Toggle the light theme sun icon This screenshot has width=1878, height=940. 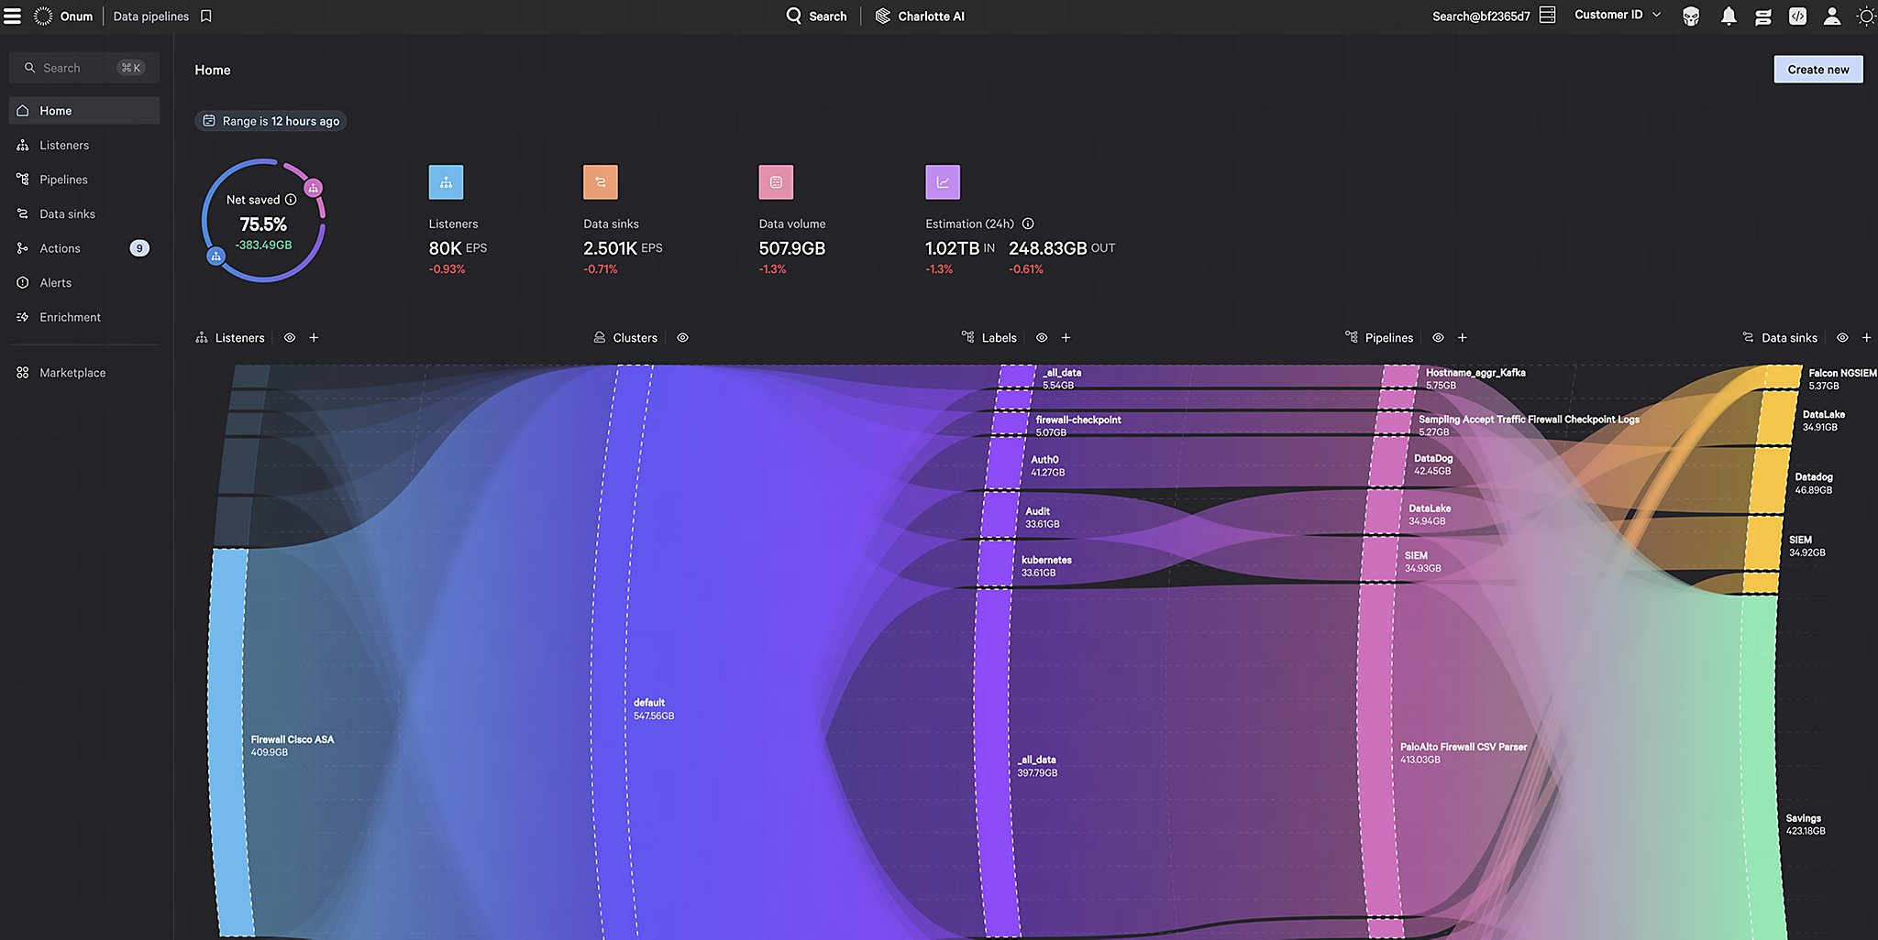click(x=1865, y=16)
